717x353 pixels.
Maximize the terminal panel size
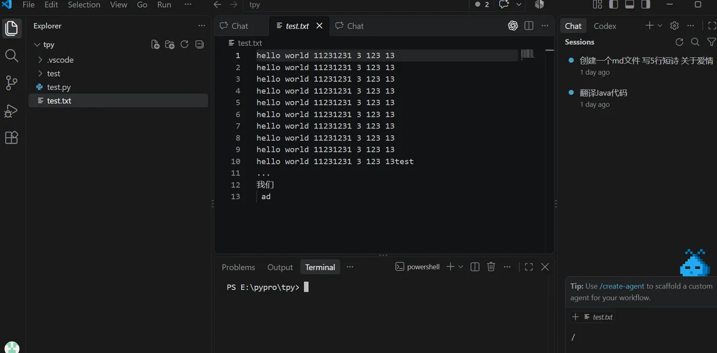coord(529,267)
